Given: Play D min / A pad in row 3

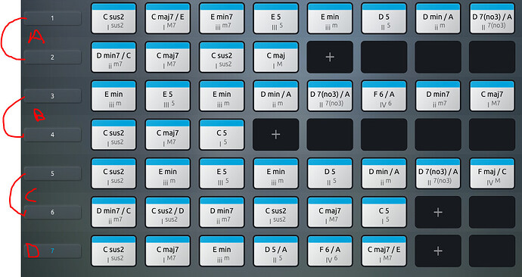Looking at the screenshot, I should point(275,96).
